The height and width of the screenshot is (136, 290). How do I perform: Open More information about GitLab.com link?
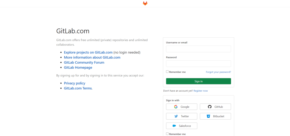(x=92, y=57)
